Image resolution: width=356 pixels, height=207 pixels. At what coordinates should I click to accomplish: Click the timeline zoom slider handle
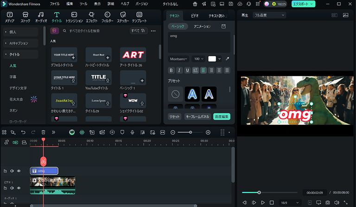tap(191, 132)
